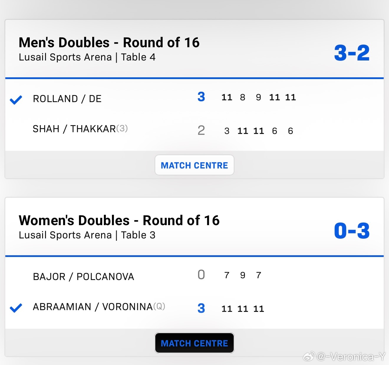This screenshot has width=389, height=365.
Task: Select the Men's Doubles Round of 16 title
Action: [109, 42]
